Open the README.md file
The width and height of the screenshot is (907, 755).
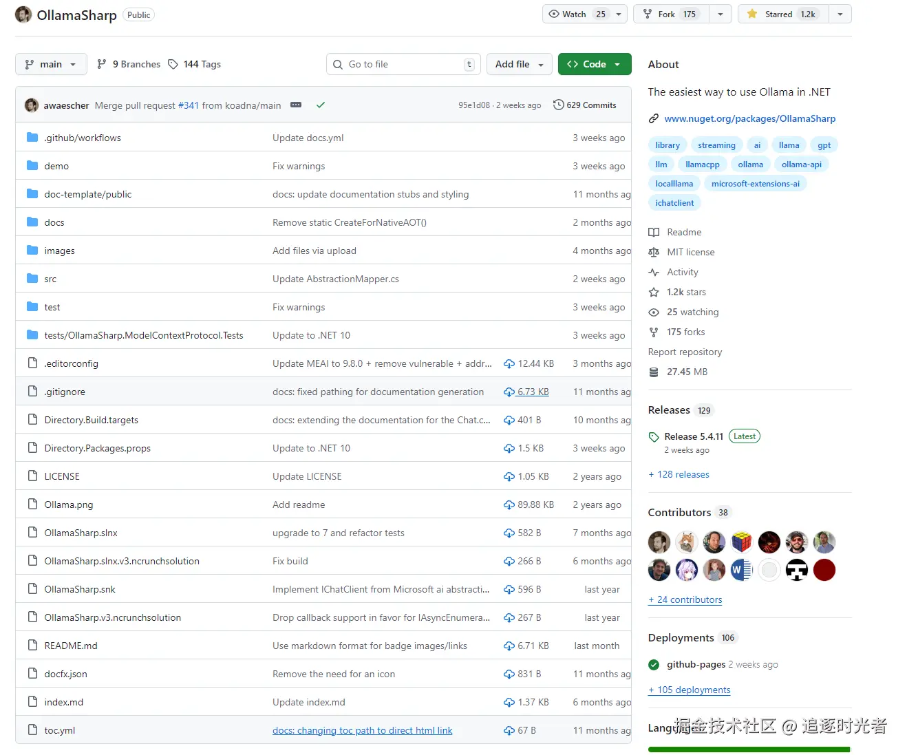click(71, 646)
